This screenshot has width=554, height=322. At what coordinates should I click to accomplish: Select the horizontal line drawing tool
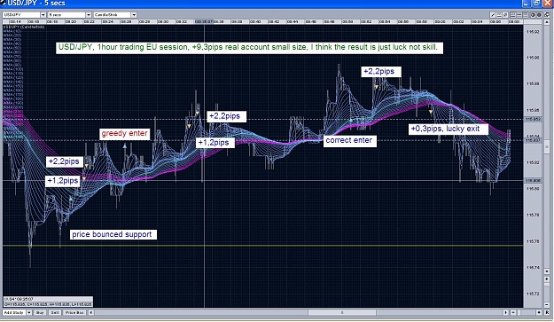[499, 15]
